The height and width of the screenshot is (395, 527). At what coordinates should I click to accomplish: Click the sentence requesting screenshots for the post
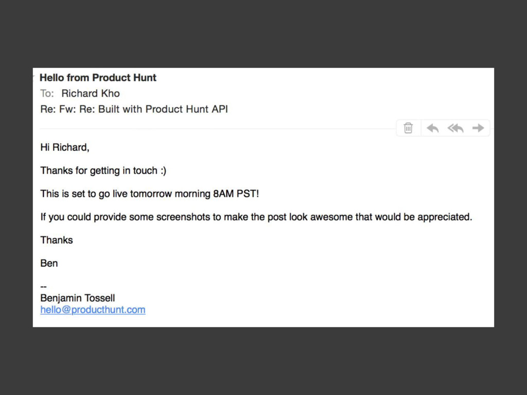click(x=256, y=217)
